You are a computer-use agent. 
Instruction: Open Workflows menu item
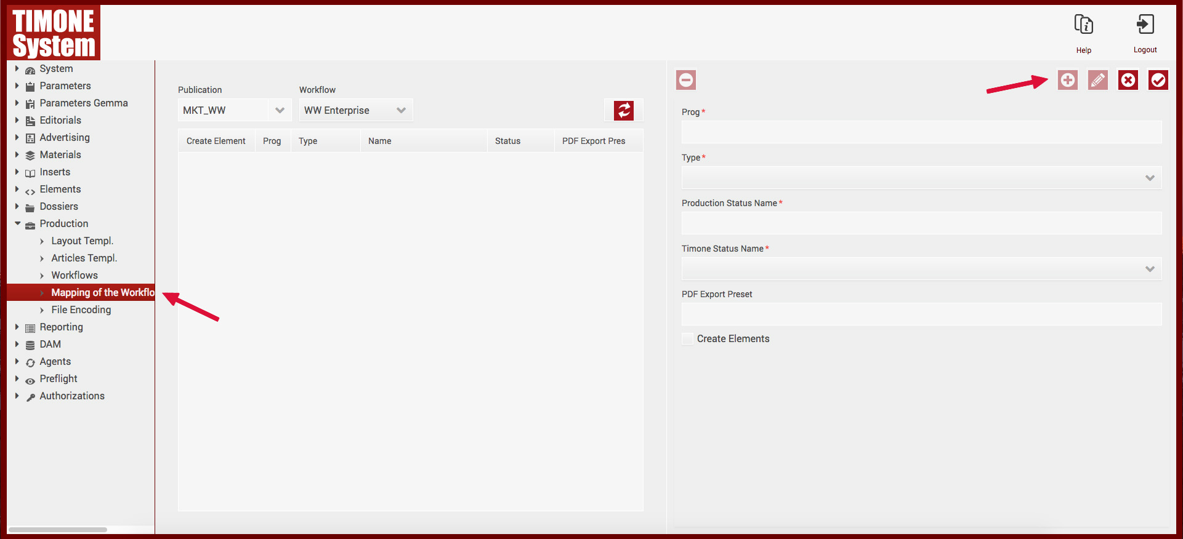coord(75,275)
